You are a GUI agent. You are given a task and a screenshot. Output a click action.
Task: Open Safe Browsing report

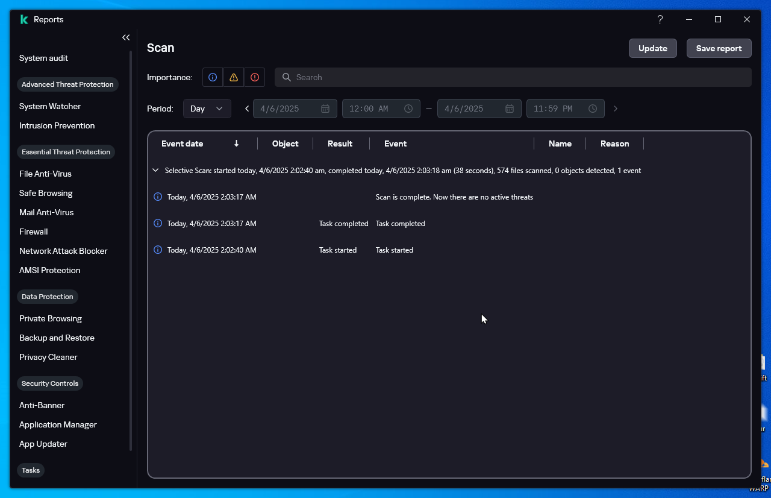coord(46,193)
